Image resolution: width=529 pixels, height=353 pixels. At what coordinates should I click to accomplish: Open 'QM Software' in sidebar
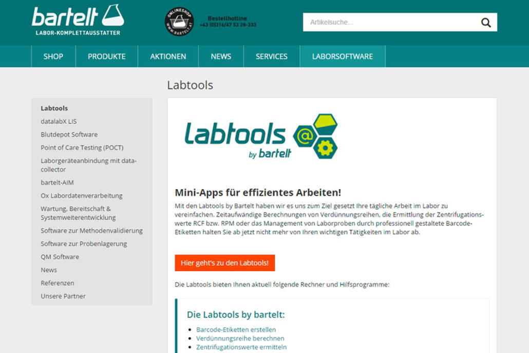tap(60, 257)
